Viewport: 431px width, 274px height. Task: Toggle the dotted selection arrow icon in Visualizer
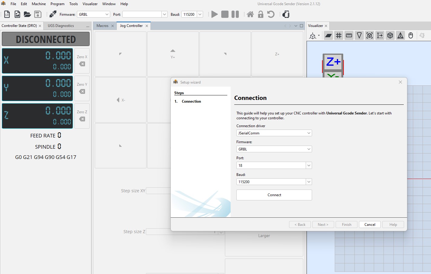(x=380, y=36)
